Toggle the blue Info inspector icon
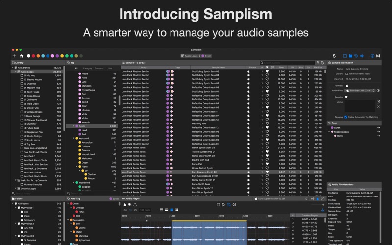 (x=372, y=56)
